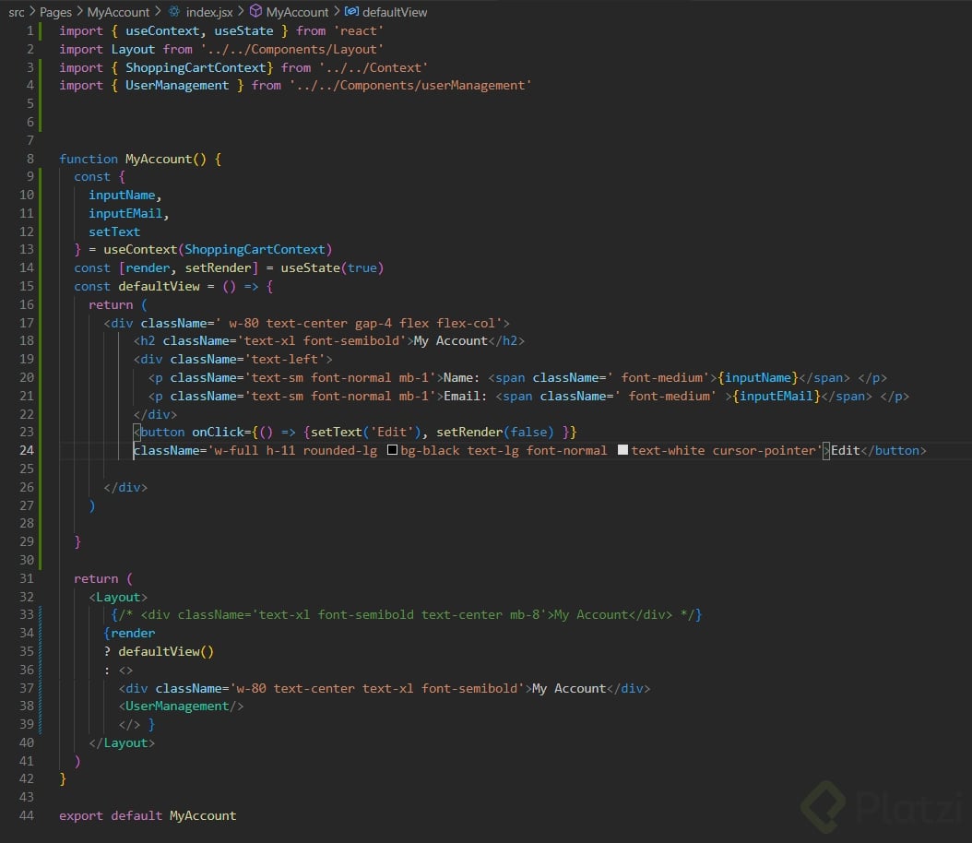Click {inputEMail} expression on line 21
This screenshot has height=843, width=972.
coord(776,396)
